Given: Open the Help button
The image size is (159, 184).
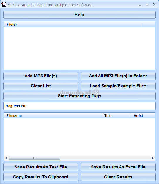Looking at the screenshot, I should coord(79,15).
